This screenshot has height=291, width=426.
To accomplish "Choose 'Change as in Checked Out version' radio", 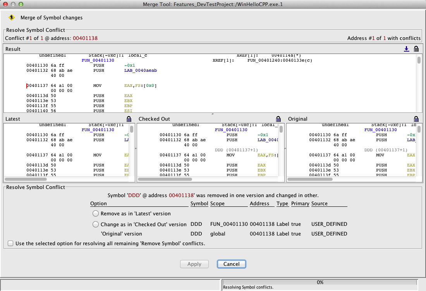I will pos(96,224).
